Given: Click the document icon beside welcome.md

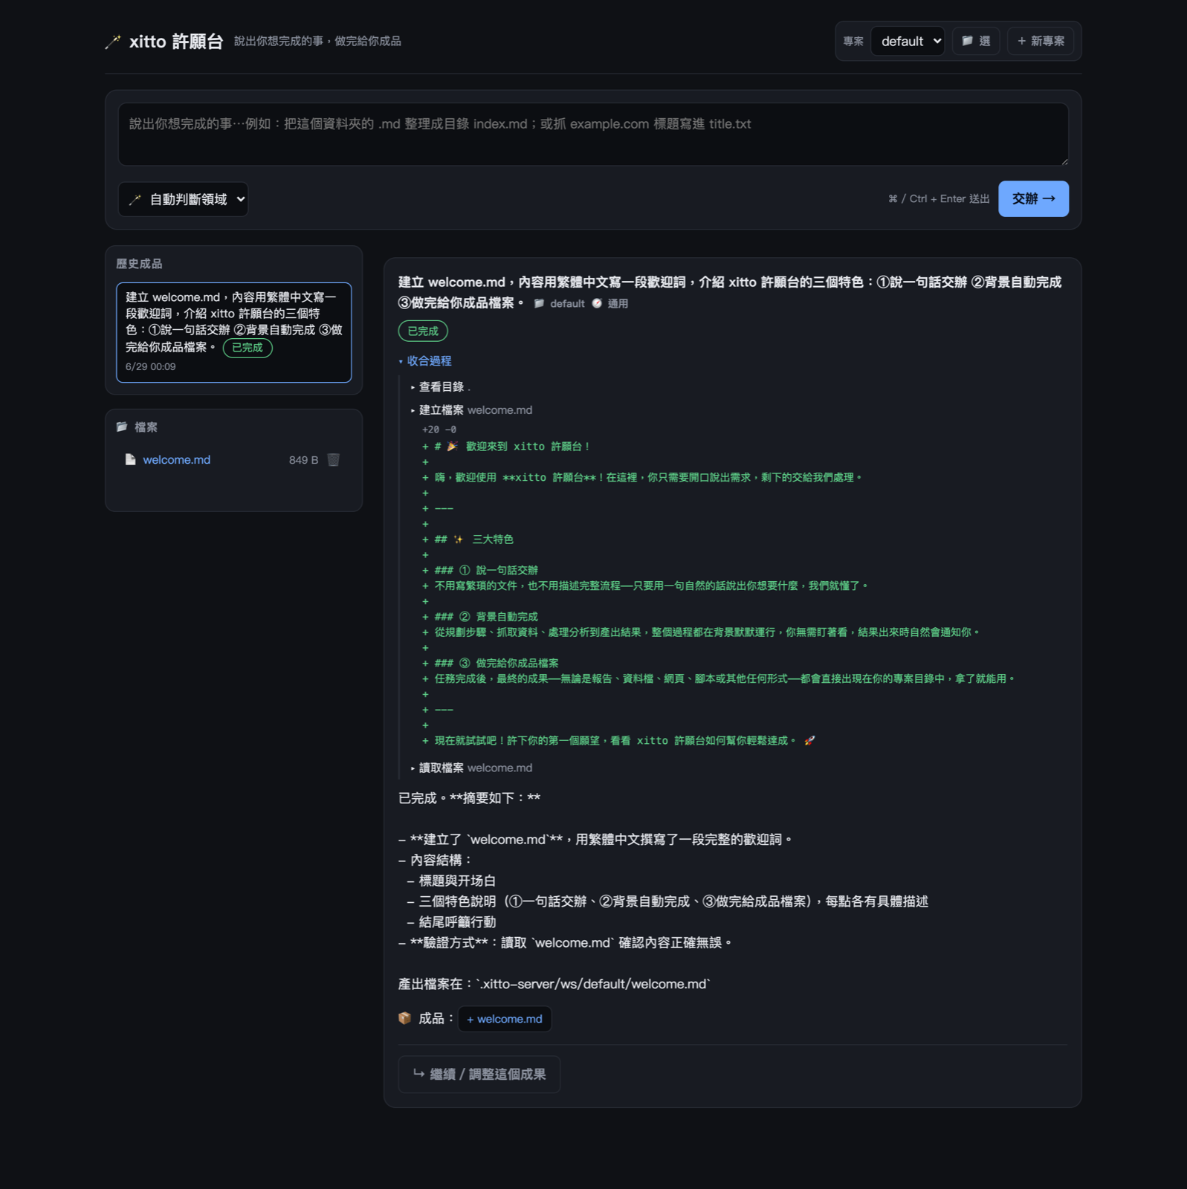Looking at the screenshot, I should pos(130,460).
